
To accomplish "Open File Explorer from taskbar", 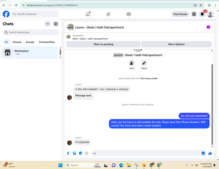I will point(129,165).
